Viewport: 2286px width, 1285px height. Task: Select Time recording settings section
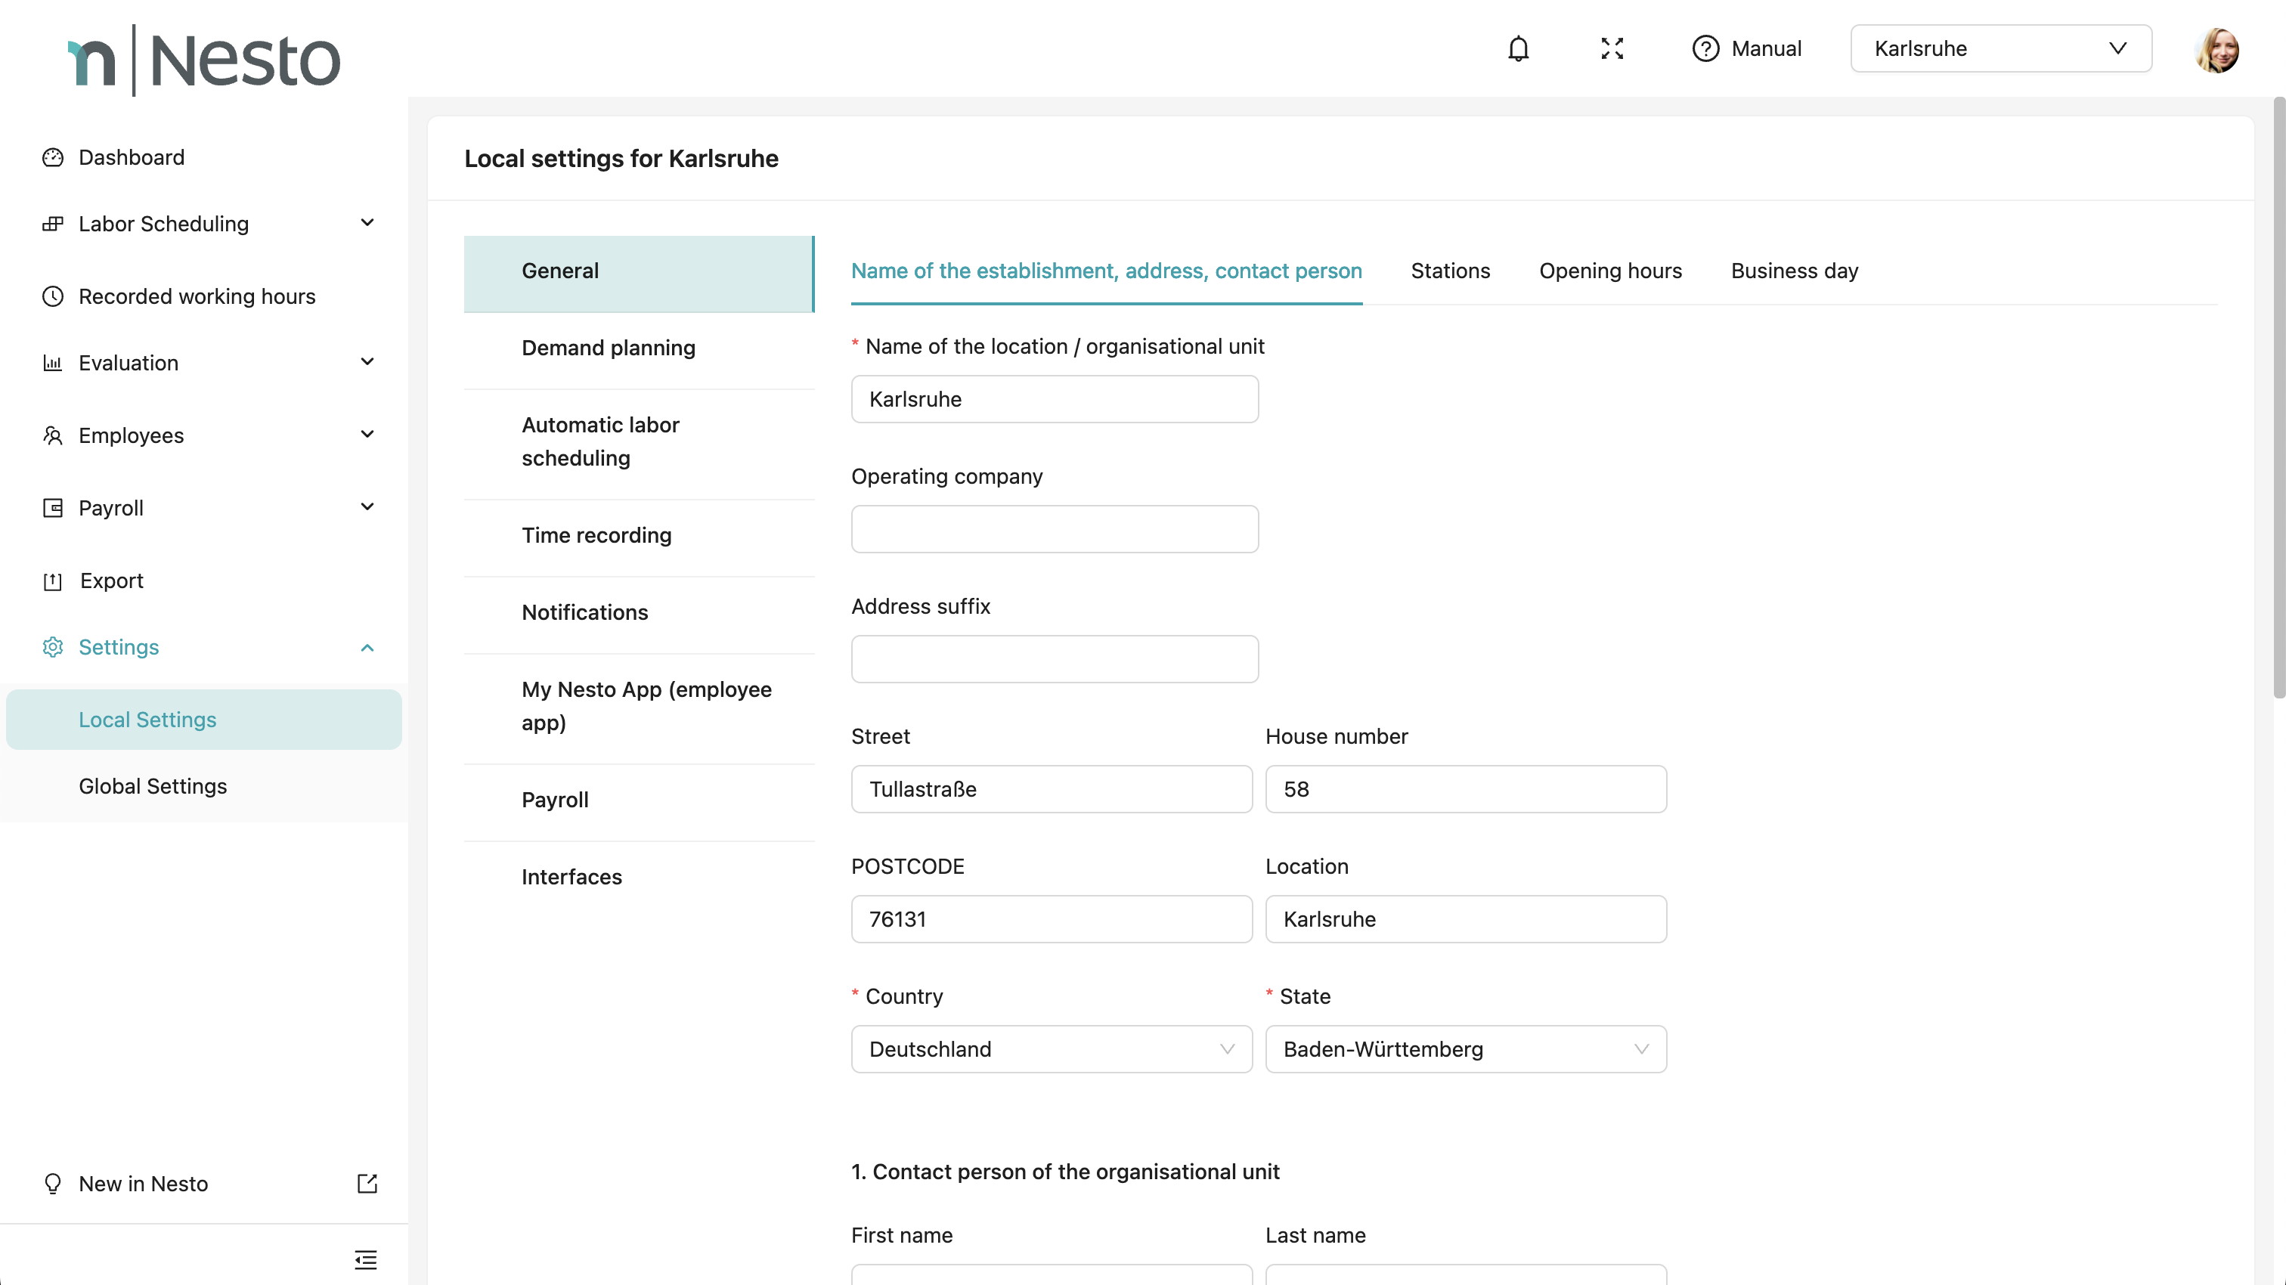[x=596, y=535]
